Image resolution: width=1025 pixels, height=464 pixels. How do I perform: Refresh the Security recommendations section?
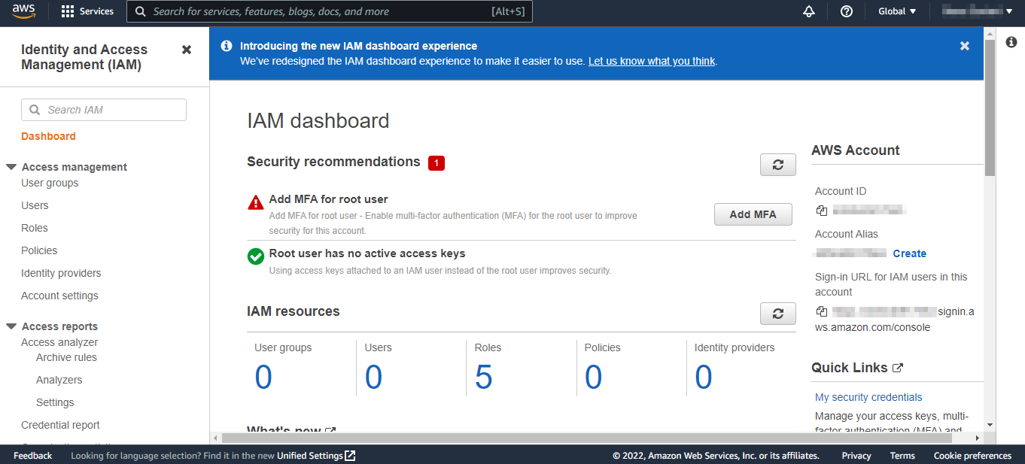click(x=778, y=165)
